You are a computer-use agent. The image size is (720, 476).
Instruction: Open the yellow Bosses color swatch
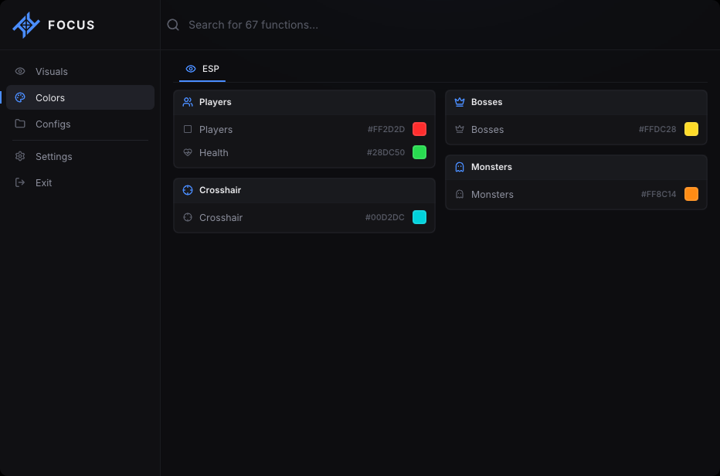click(x=691, y=129)
